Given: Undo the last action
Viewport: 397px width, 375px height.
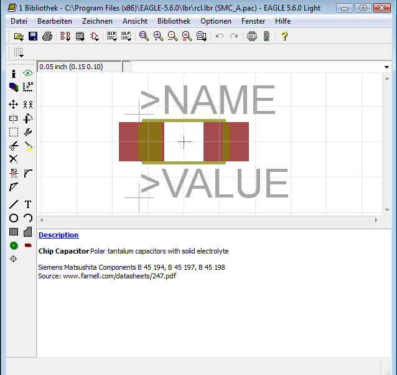Looking at the screenshot, I should coord(220,36).
